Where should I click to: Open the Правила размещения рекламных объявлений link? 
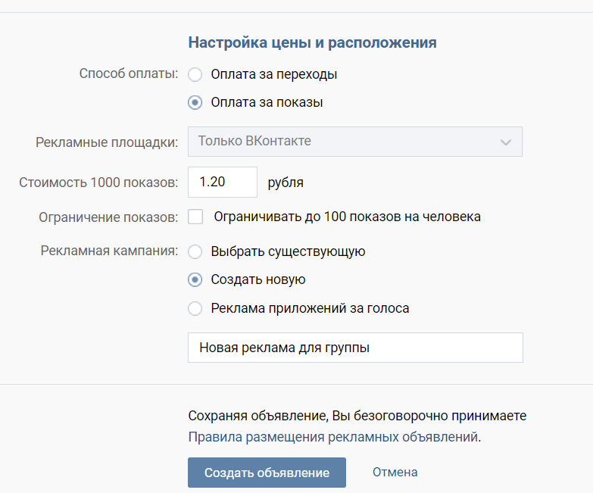coord(333,437)
